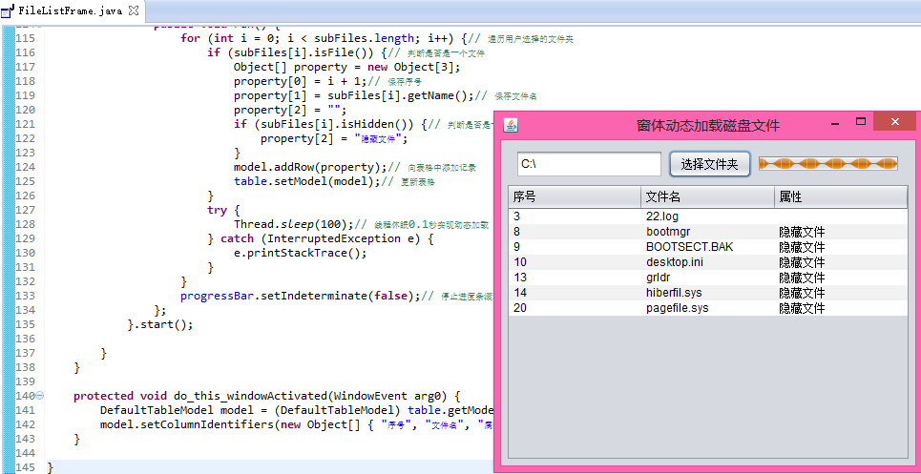
Task: Select the FileListFrame.java tab
Action: 72,10
